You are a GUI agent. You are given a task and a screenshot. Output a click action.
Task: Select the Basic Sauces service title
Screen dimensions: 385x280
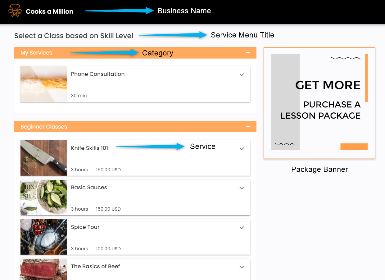(89, 187)
